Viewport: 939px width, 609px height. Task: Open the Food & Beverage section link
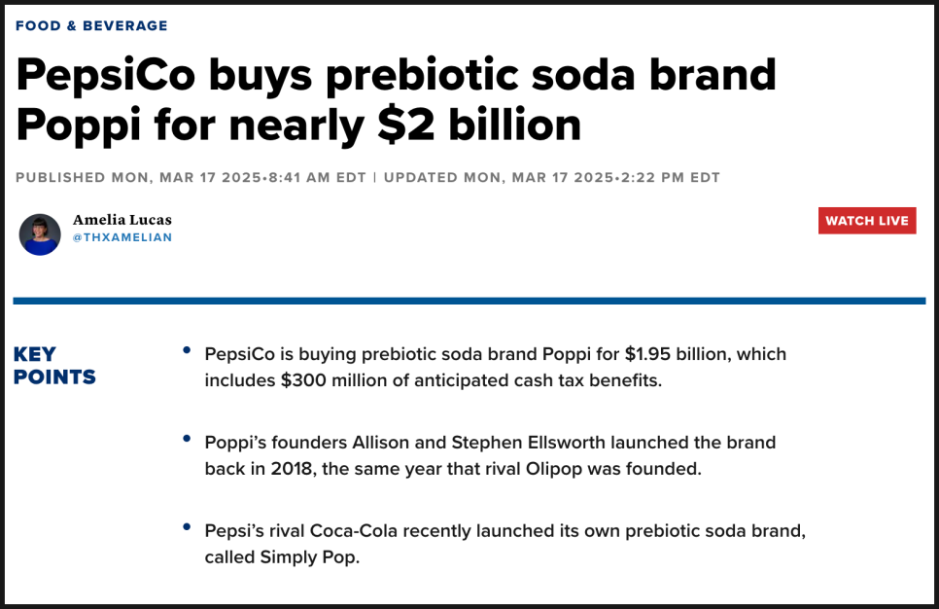pos(91,25)
